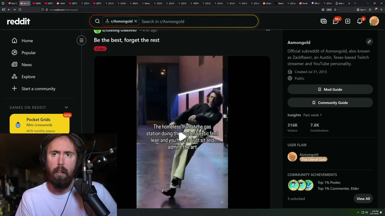Bookmark the page with the star icon
Viewport: 385px width, 216px height.
point(335,10)
